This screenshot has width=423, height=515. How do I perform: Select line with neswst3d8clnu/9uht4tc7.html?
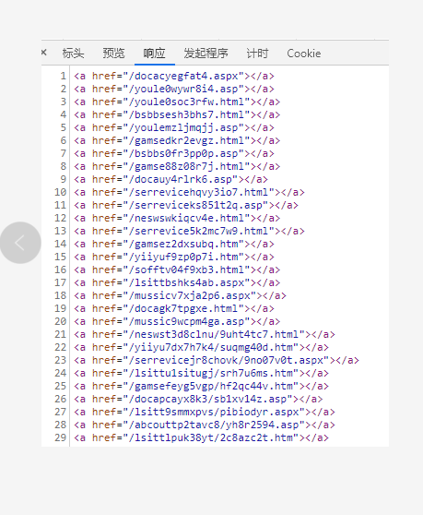[205, 334]
